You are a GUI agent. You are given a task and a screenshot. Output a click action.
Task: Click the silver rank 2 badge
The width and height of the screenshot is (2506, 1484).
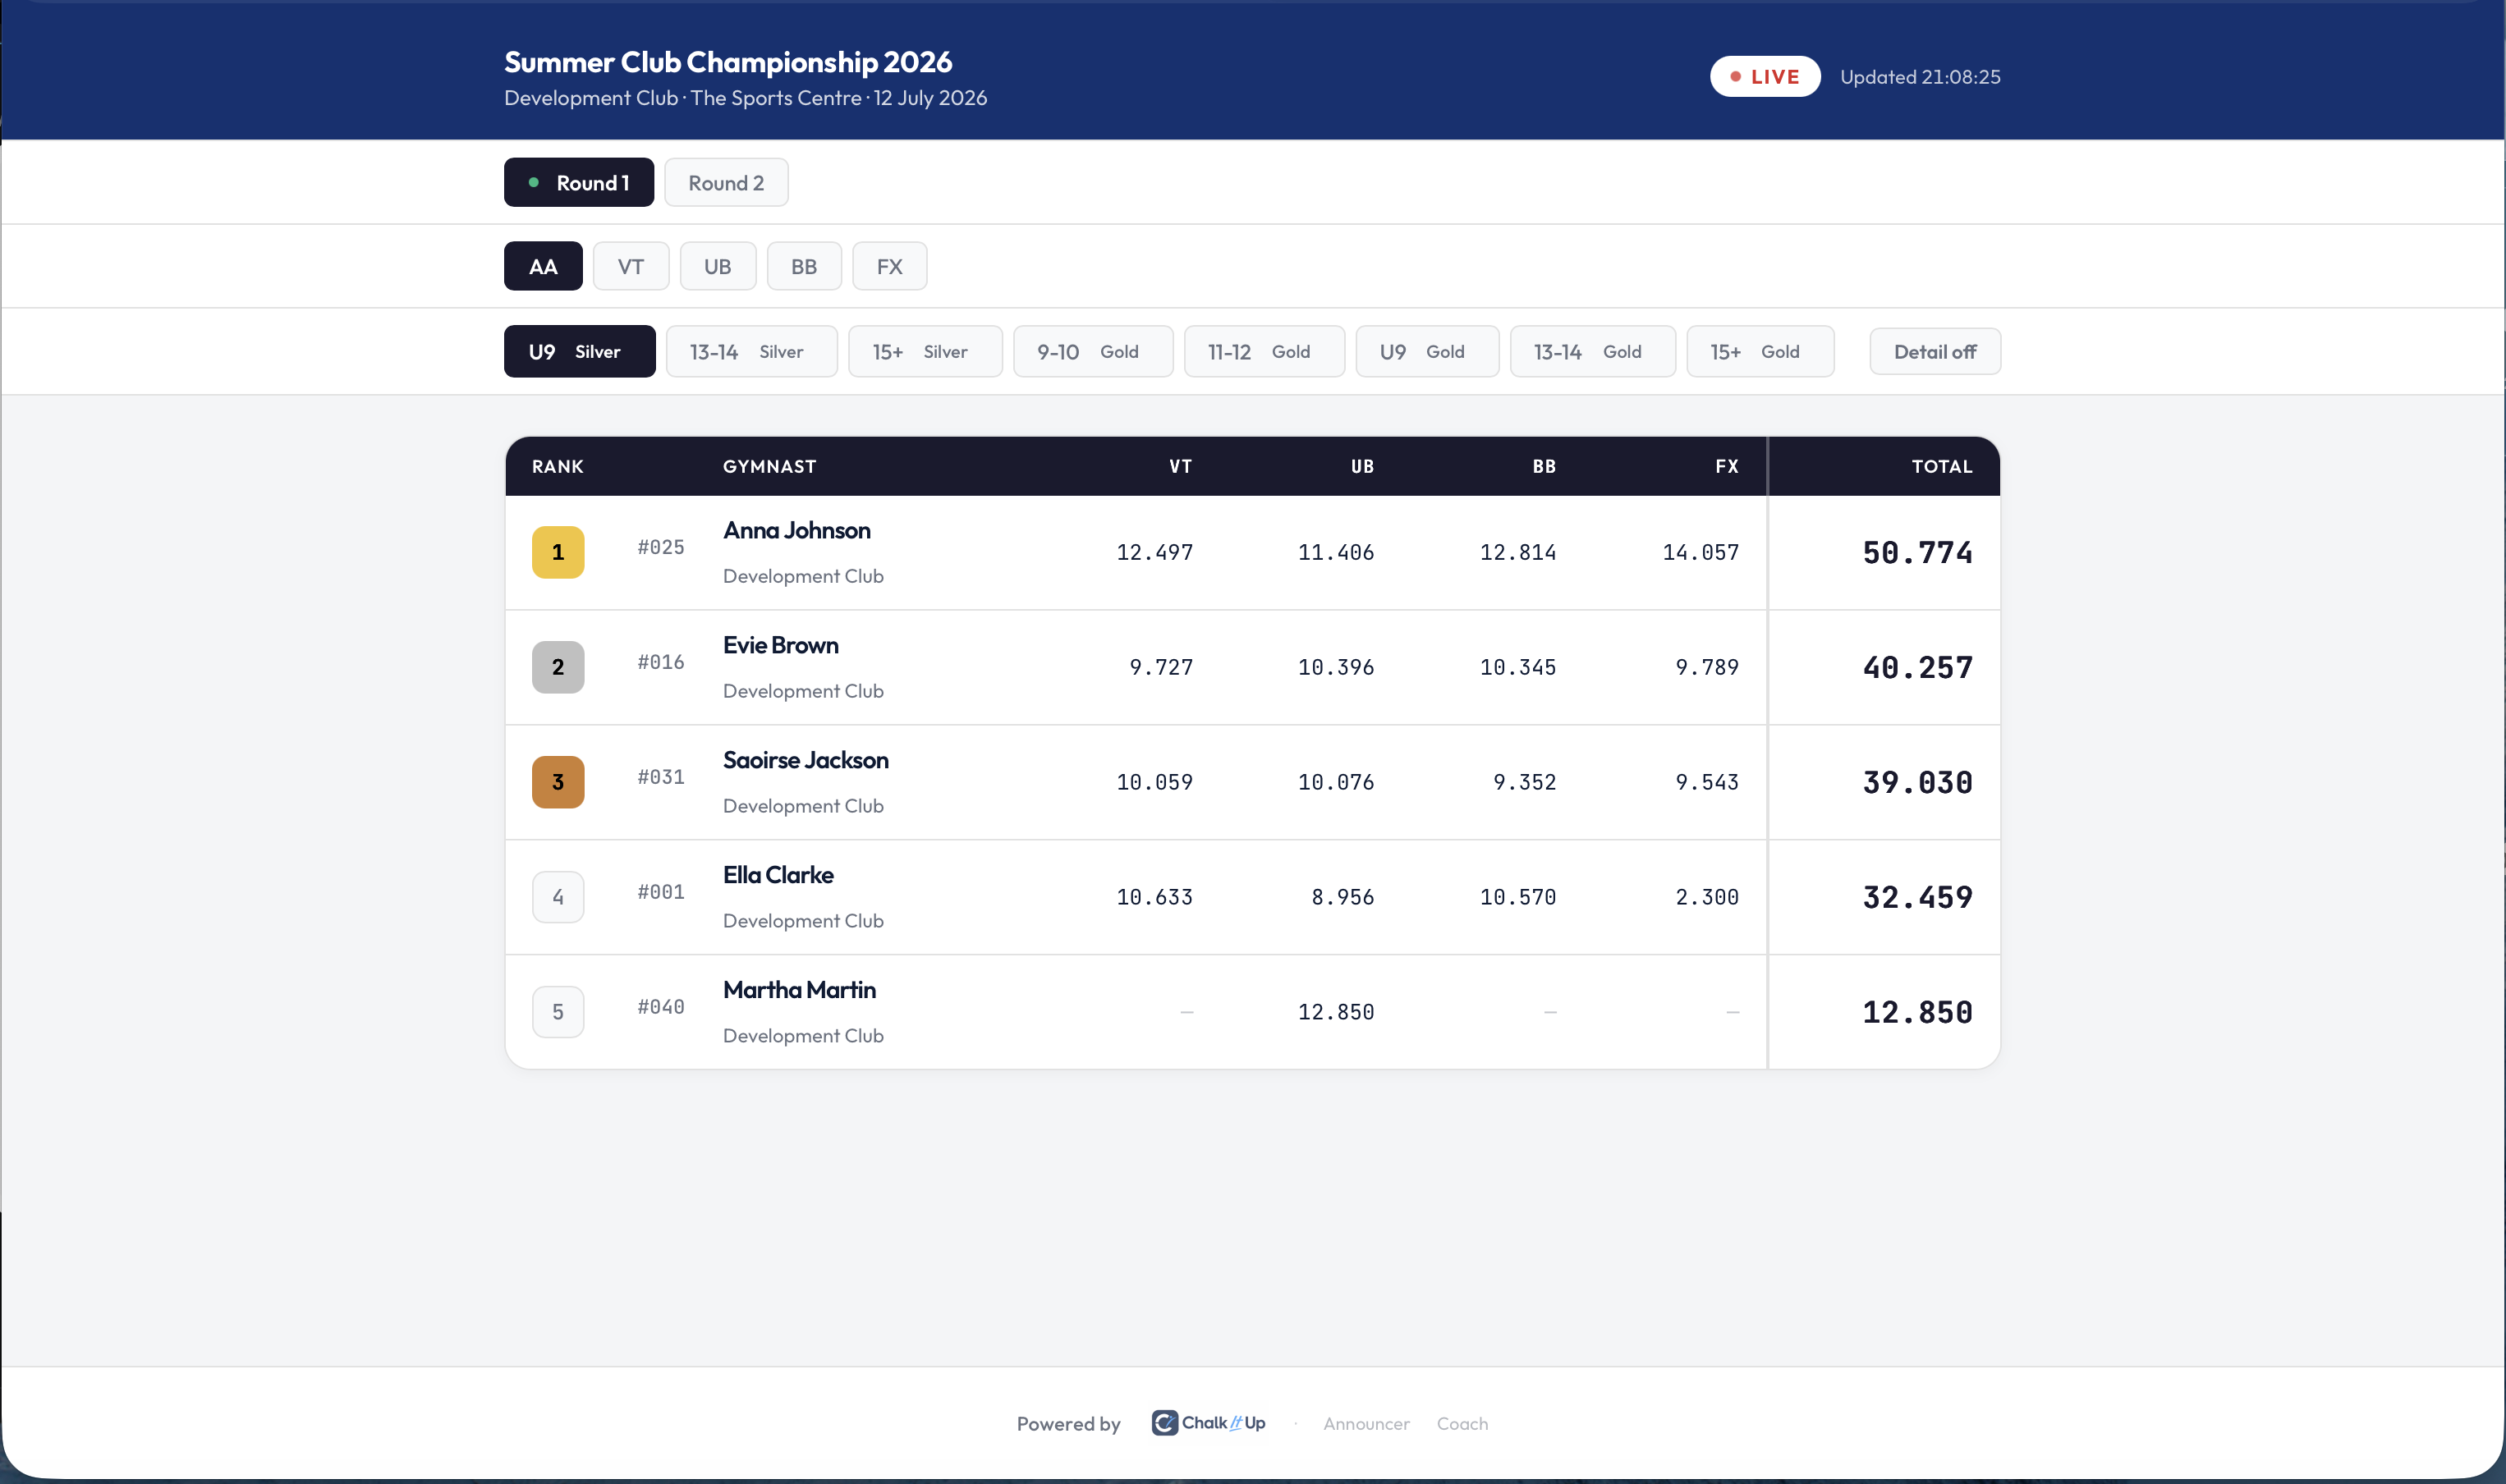(558, 667)
